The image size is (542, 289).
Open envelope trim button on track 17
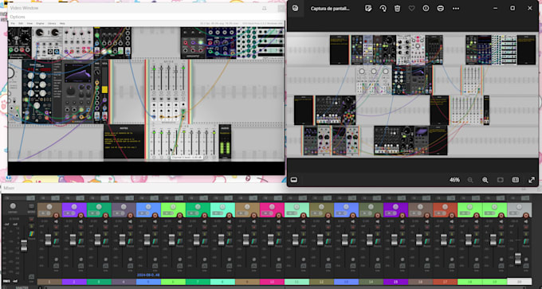(x=451, y=266)
